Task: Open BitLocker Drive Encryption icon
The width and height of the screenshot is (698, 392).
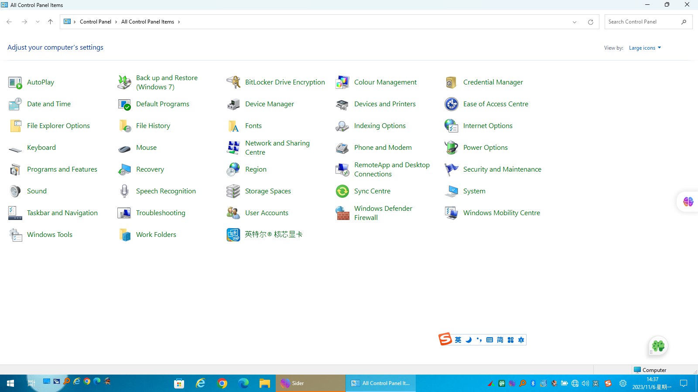Action: click(233, 82)
